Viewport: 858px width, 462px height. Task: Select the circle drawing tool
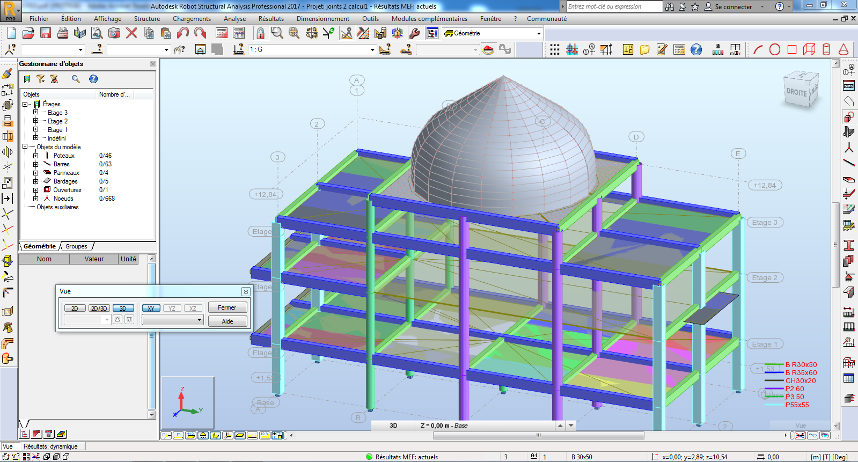[775, 50]
